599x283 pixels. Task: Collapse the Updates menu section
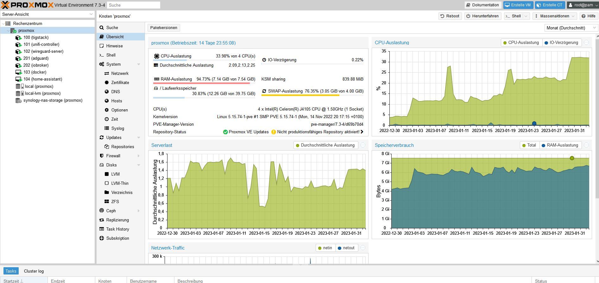pos(139,138)
